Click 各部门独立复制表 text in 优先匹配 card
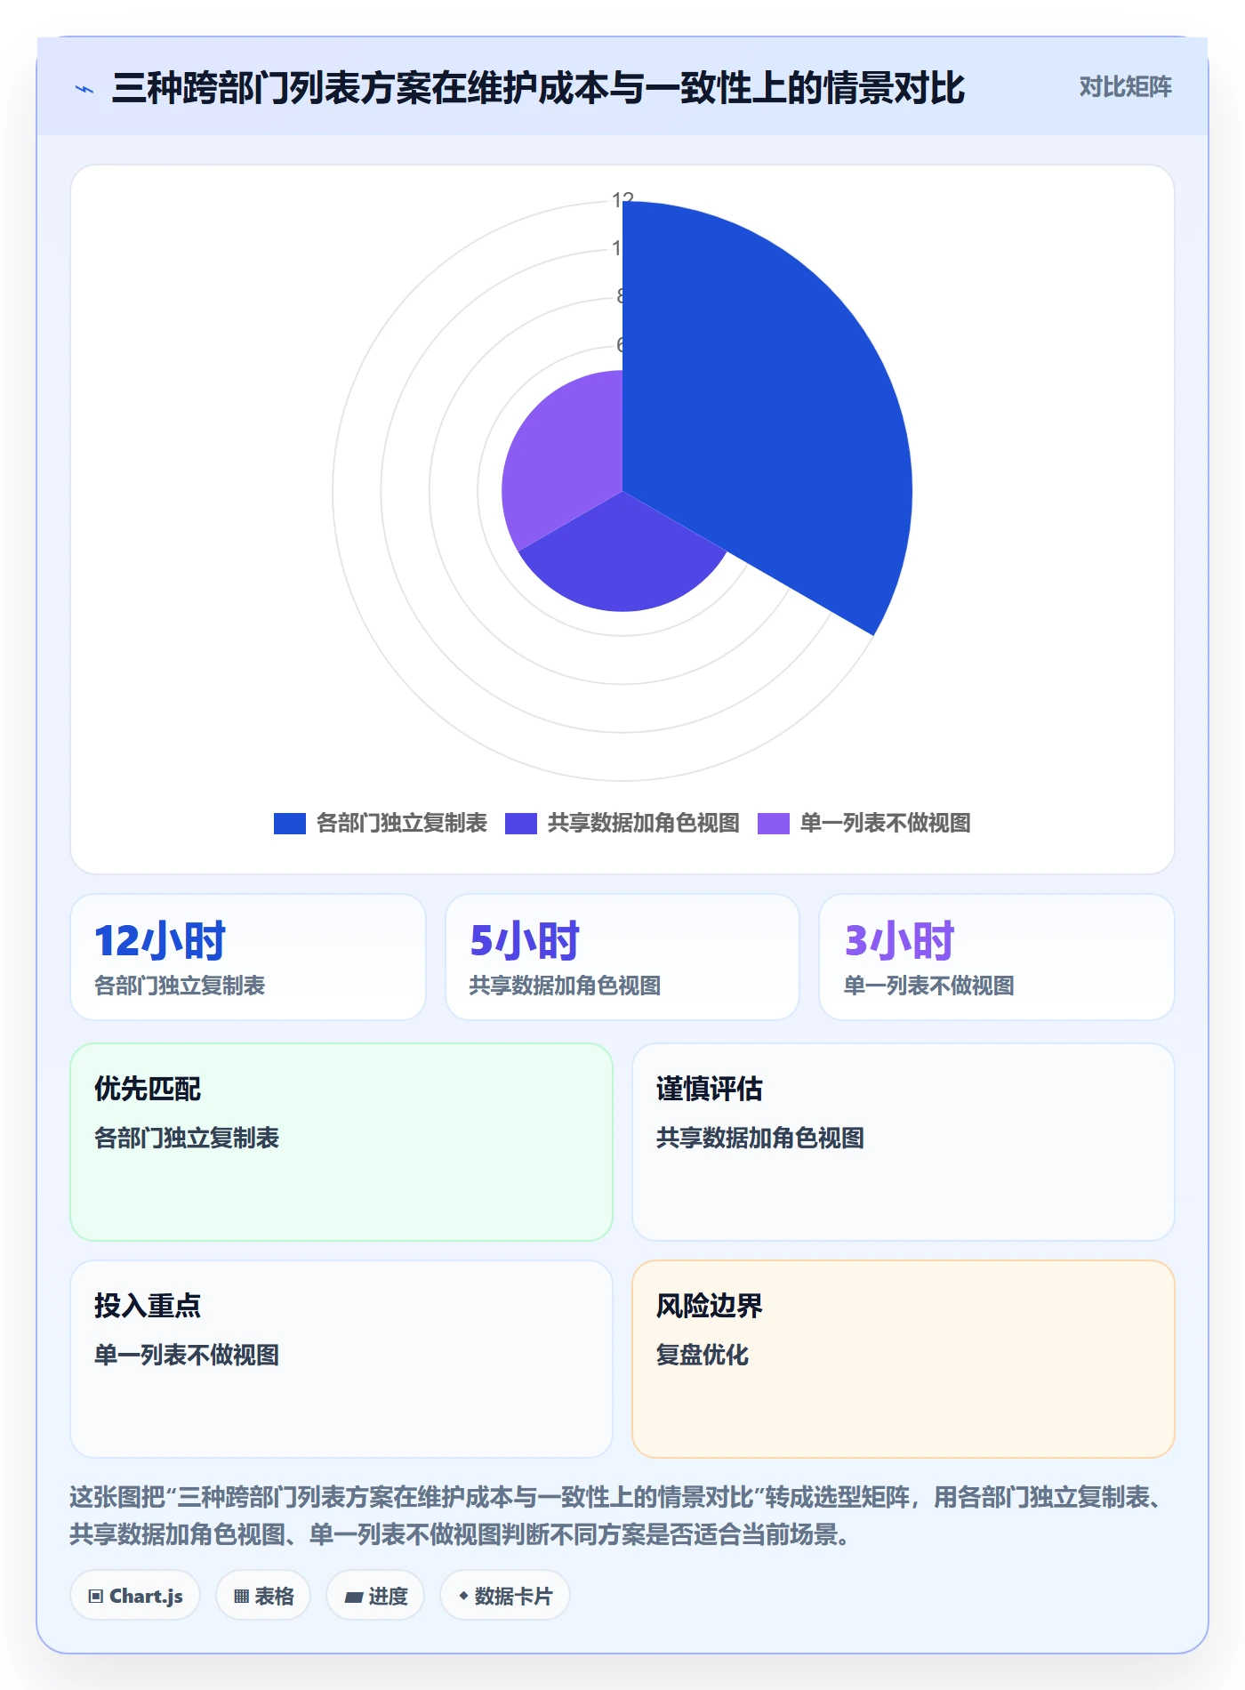The image size is (1245, 1690). click(x=187, y=1138)
